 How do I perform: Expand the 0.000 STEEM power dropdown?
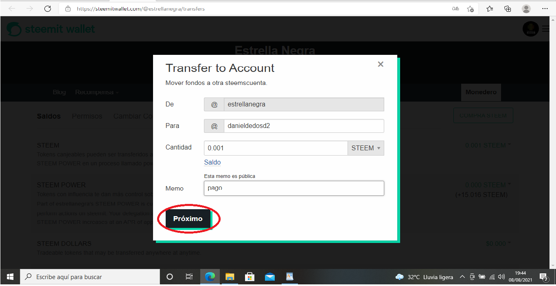coord(488,185)
